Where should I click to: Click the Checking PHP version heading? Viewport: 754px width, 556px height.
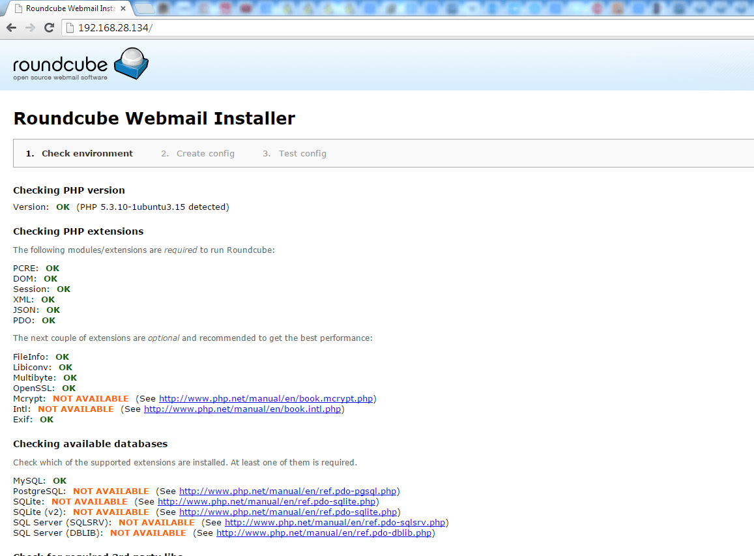coord(69,190)
